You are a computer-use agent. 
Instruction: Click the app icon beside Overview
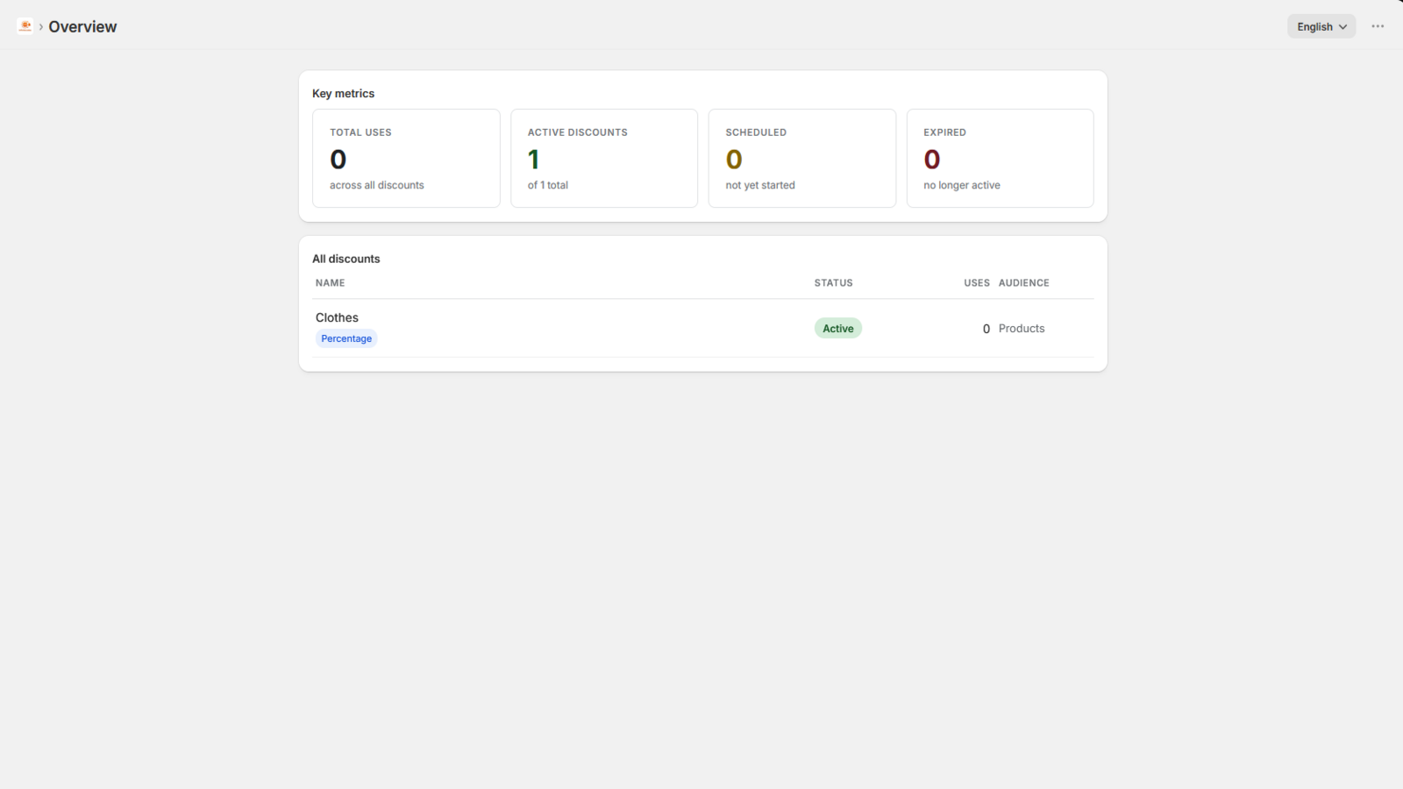(x=25, y=26)
